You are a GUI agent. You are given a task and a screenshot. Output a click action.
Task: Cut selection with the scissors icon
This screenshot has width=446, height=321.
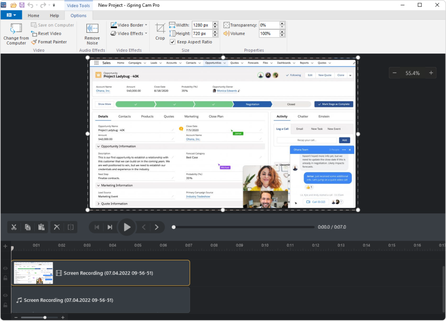point(14,227)
